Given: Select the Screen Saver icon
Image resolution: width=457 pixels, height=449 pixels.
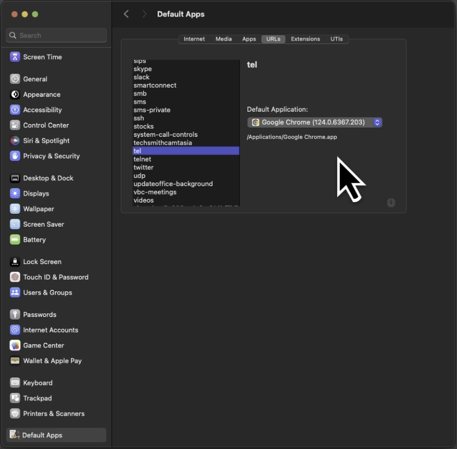Looking at the screenshot, I should (15, 224).
